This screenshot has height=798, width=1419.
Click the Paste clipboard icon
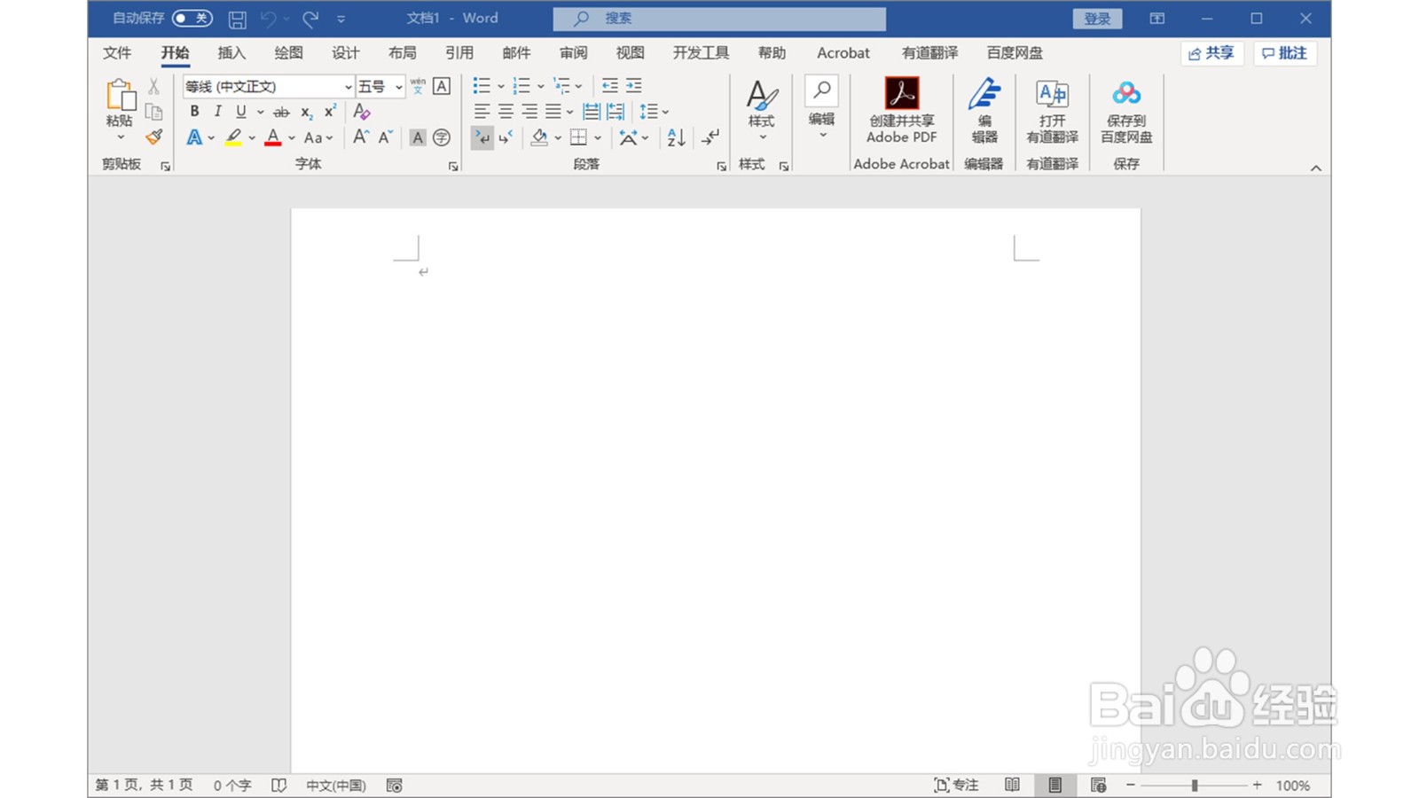[120, 96]
